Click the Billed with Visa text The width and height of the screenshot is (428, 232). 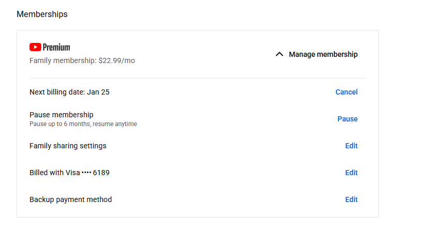point(54,173)
